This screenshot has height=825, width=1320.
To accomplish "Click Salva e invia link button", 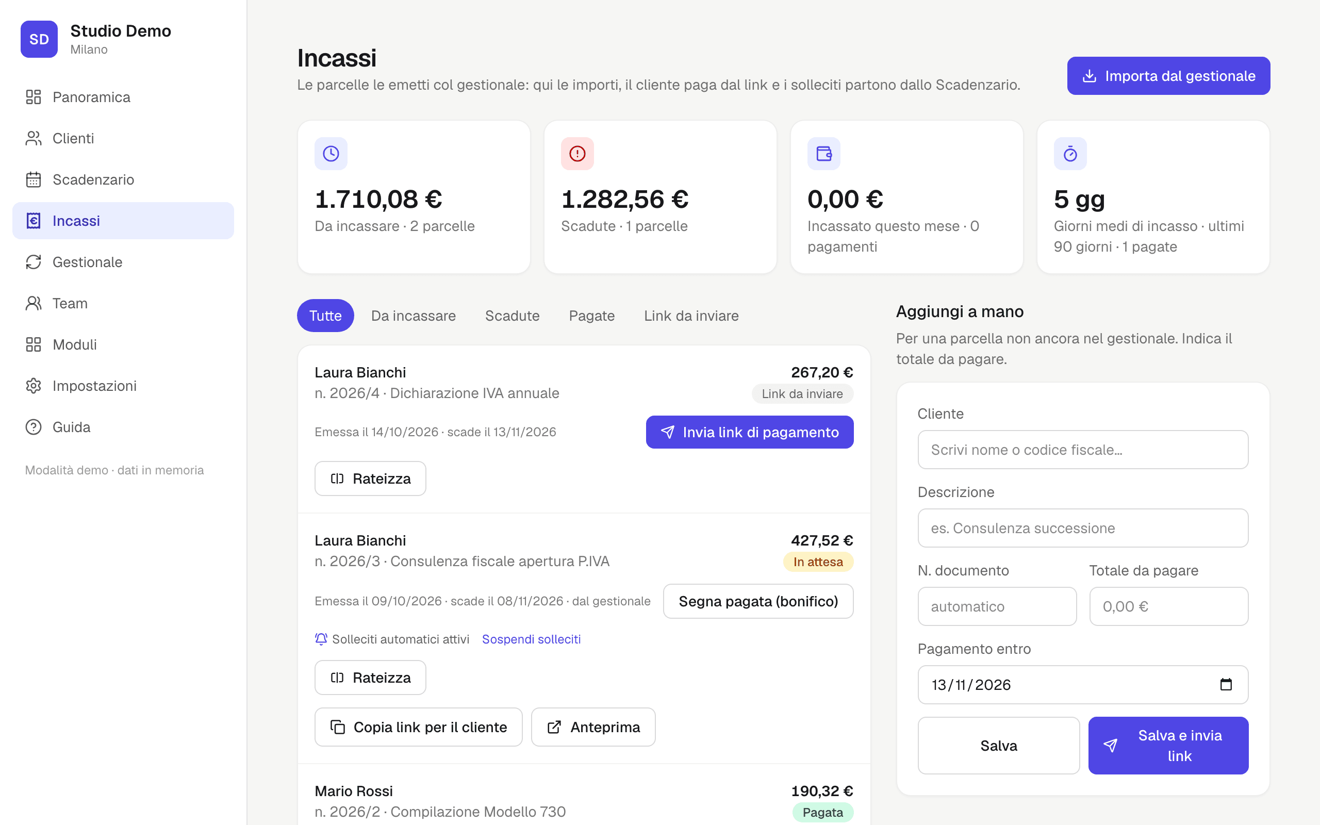I will pos(1168,746).
